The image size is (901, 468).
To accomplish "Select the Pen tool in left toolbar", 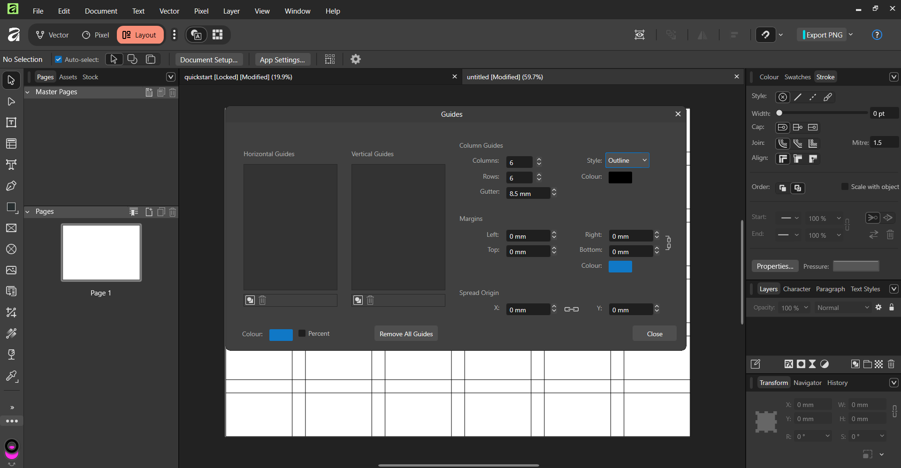I will [11, 186].
